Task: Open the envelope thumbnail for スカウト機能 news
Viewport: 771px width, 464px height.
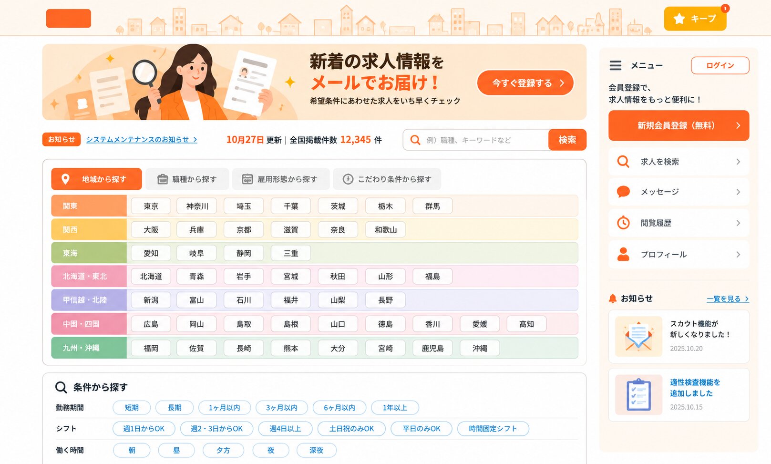Action: [x=638, y=337]
